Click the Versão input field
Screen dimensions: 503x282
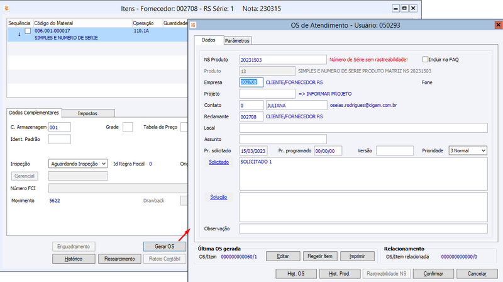395,150
